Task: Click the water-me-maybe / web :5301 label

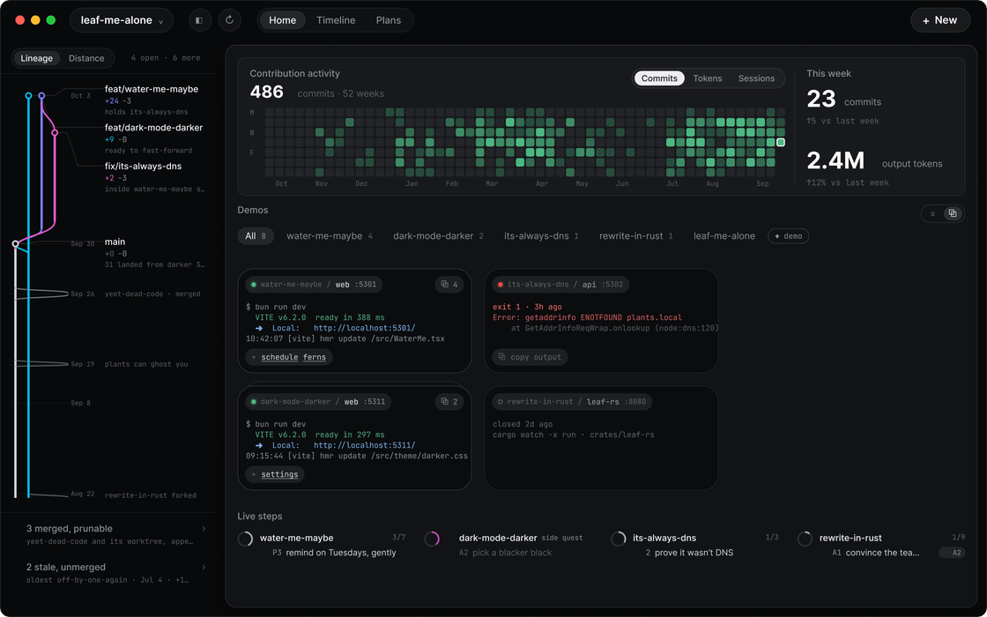Action: 314,285
